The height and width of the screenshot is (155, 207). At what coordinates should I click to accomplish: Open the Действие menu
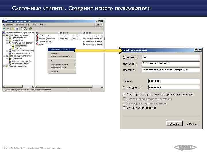20,25
